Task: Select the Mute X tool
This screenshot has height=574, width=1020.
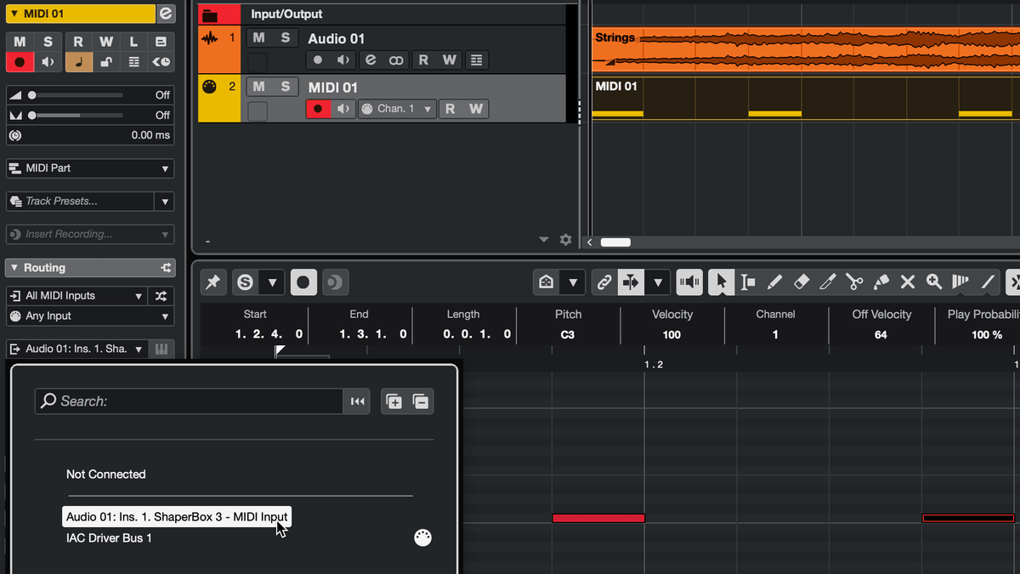Action: coord(908,282)
